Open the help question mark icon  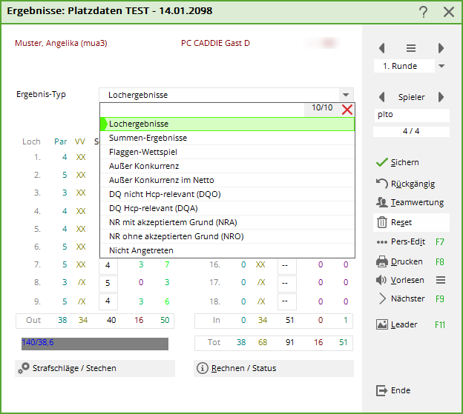tap(423, 12)
